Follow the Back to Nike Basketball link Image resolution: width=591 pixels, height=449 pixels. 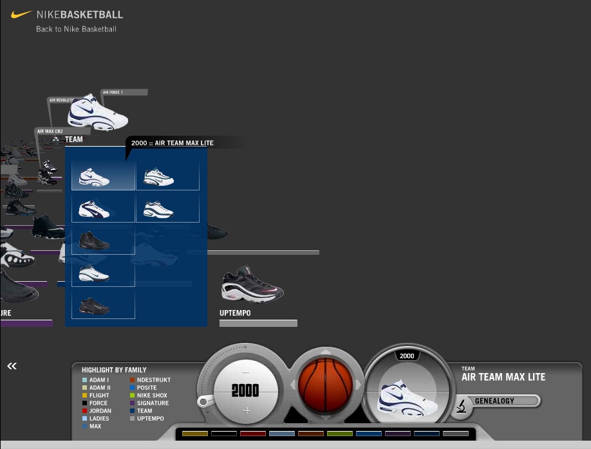tap(76, 29)
